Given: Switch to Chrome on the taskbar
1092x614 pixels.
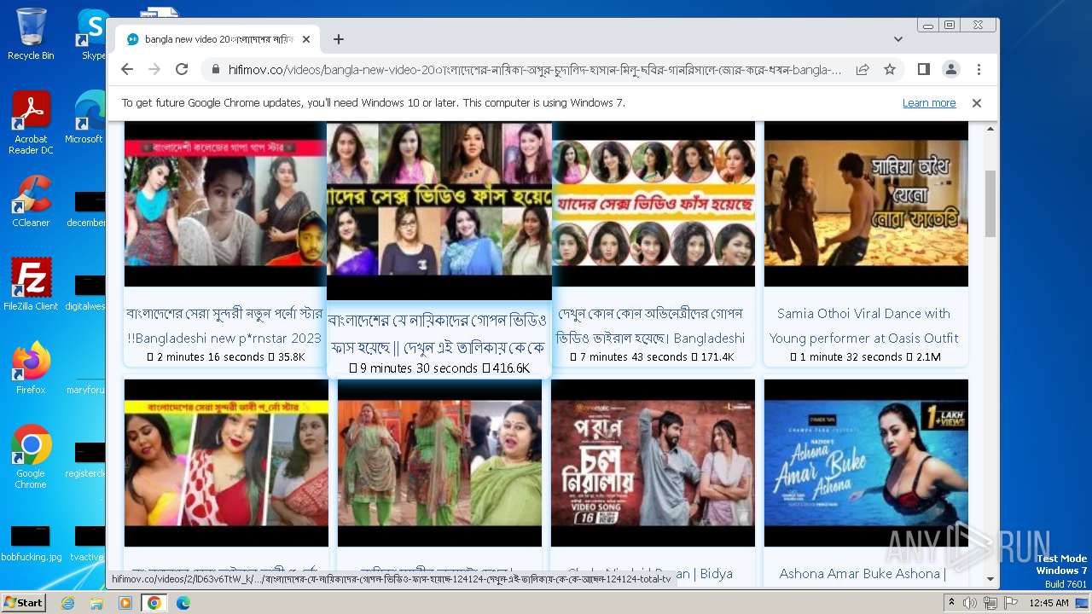Looking at the screenshot, I should tap(154, 603).
